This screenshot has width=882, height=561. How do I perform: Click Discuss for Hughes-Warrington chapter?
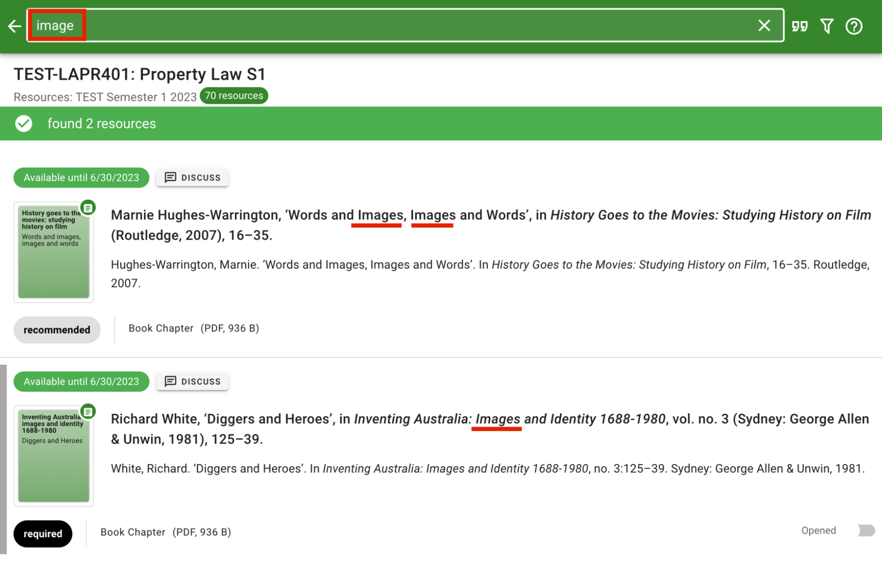click(192, 177)
